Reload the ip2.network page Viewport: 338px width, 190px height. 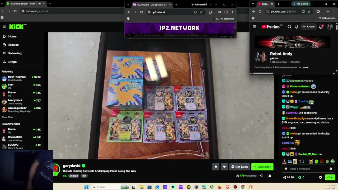click(141, 12)
